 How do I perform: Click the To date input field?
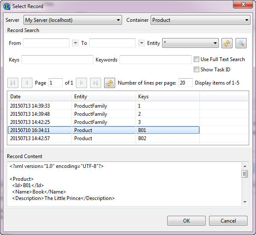coord(112,43)
